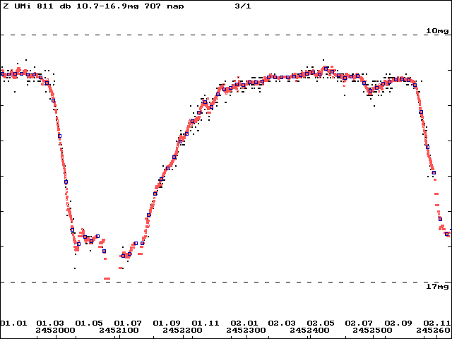Select the 02.09 date axis label

[x=398, y=323]
